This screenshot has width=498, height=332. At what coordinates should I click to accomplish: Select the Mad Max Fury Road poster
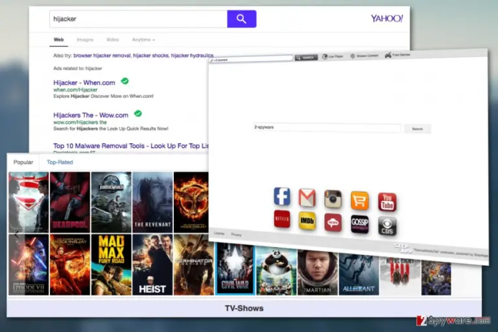pyautogui.click(x=111, y=265)
